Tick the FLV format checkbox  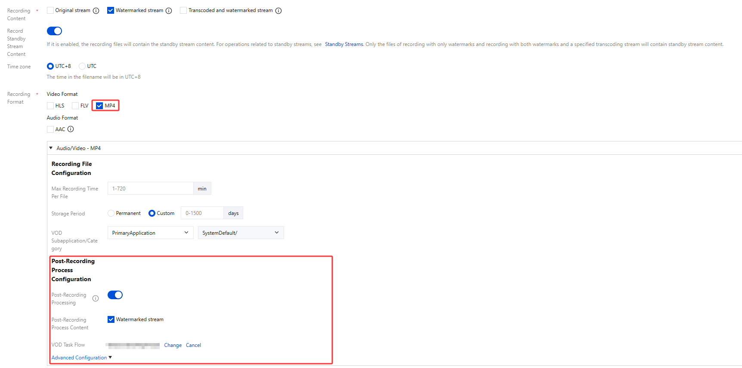point(75,106)
